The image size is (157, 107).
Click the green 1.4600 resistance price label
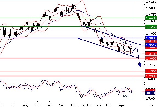(x=151, y=18)
